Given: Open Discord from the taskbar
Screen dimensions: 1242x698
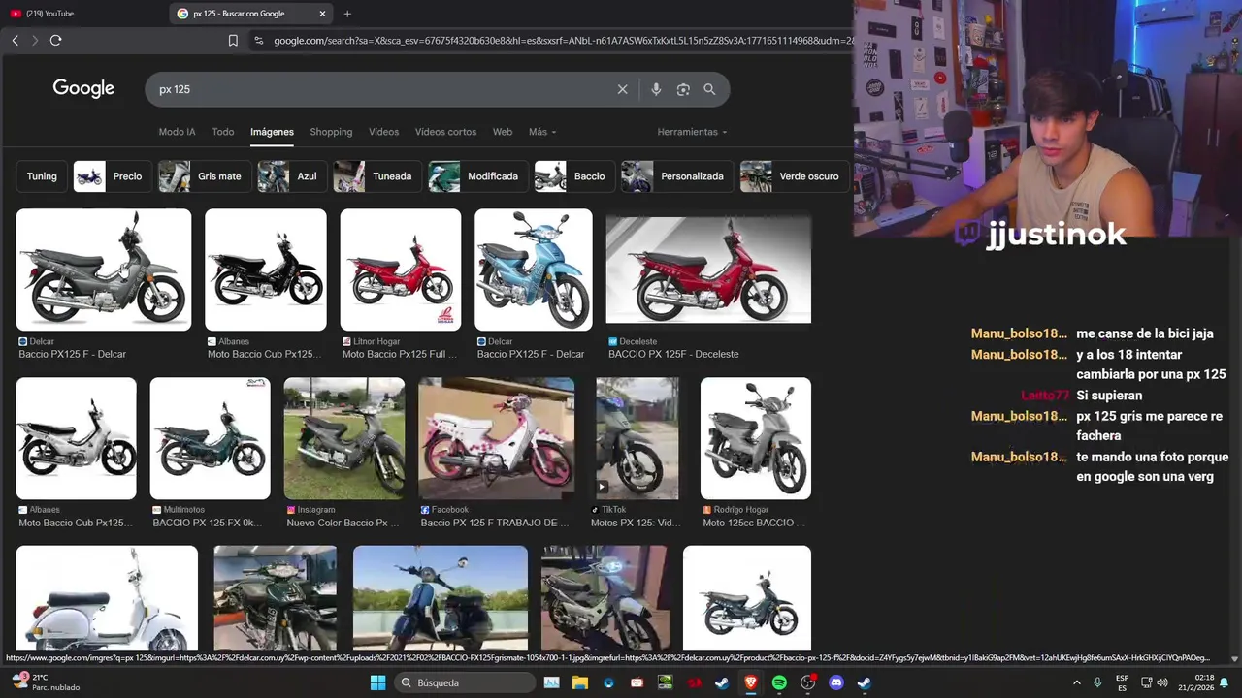Looking at the screenshot, I should [x=836, y=682].
